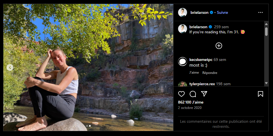Screen dimensions: 273x136
Task: Open the 862 100 J'aime likes list
Action: pos(191,102)
